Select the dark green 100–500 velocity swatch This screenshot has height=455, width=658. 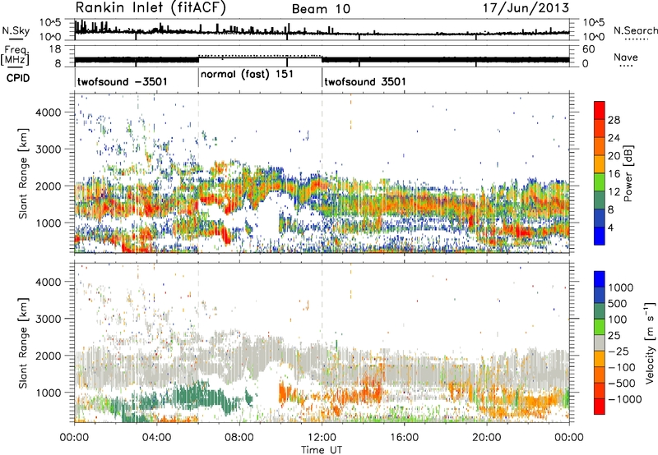[600, 311]
